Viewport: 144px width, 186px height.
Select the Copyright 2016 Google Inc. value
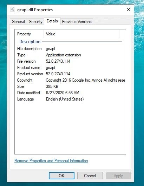coord(85,80)
